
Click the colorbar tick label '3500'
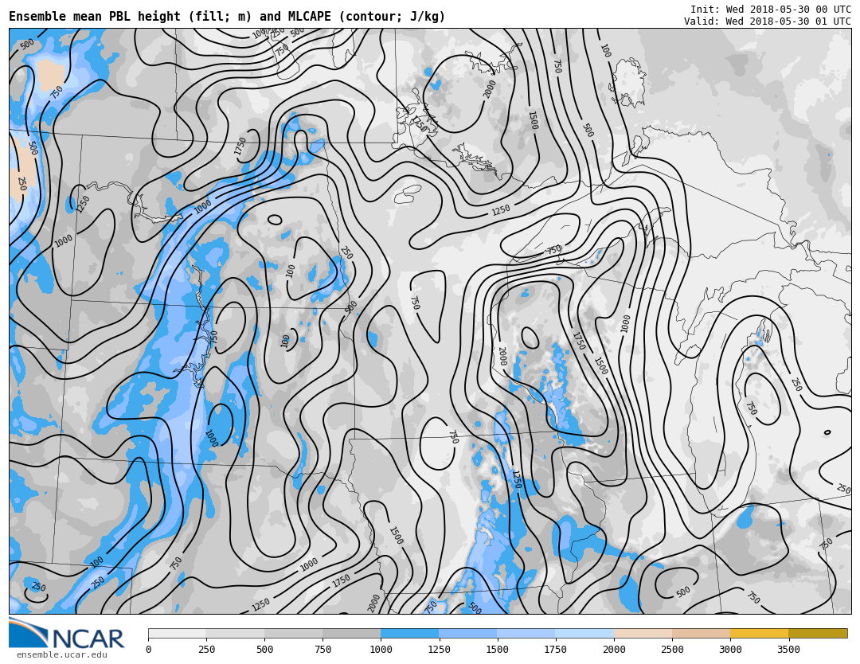point(788,650)
